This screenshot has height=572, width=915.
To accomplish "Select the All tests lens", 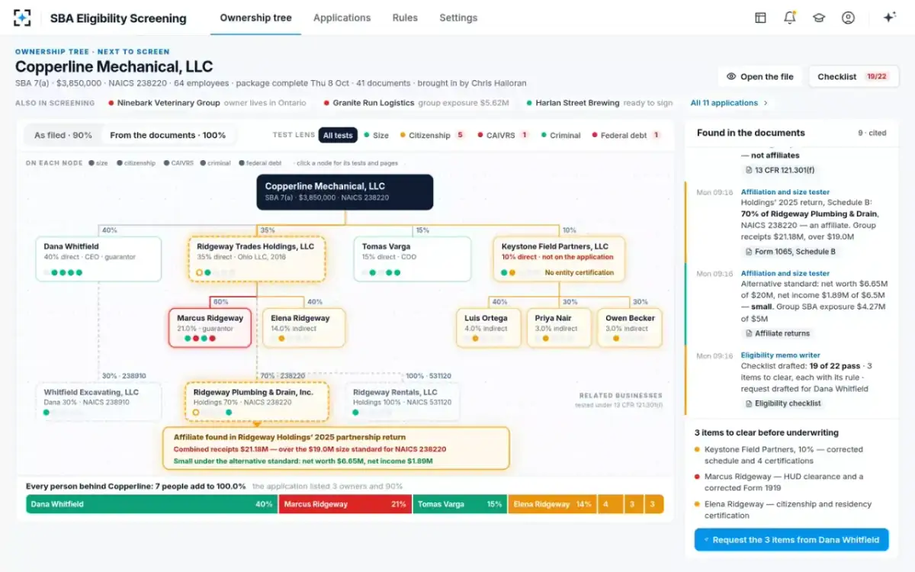I will coord(338,135).
